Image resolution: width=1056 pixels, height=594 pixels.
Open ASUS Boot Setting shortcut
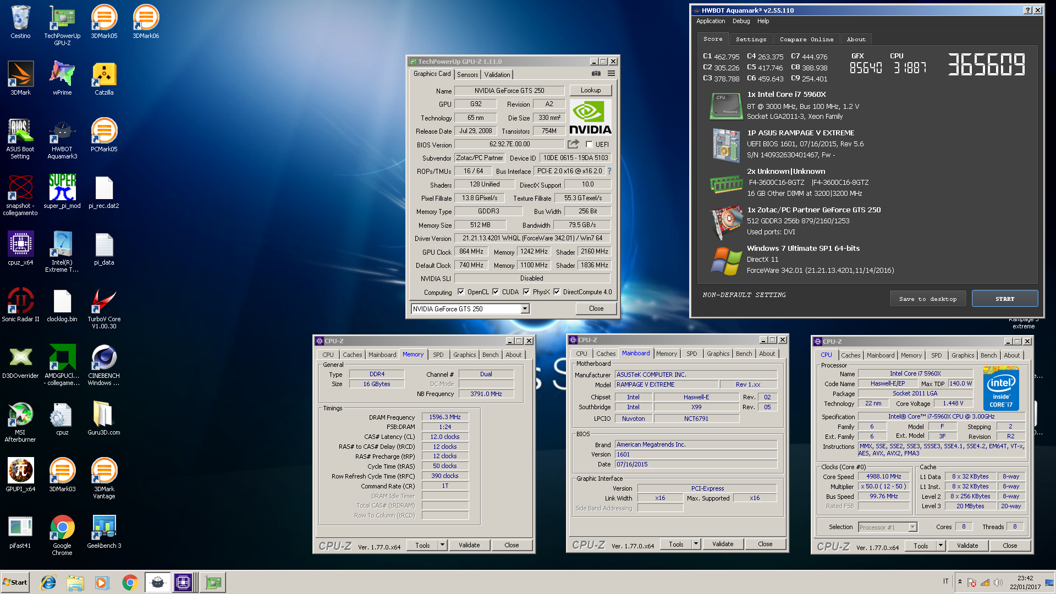[x=20, y=139]
